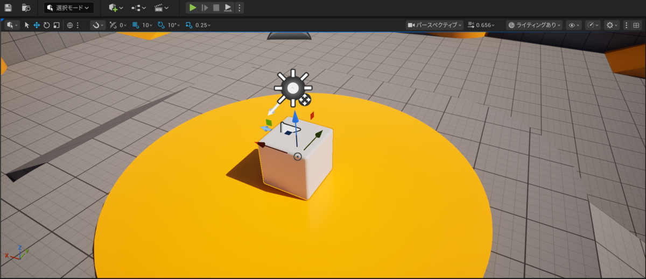Open grid snap size 10 dropdown
The height and width of the screenshot is (279, 646).
[148, 25]
